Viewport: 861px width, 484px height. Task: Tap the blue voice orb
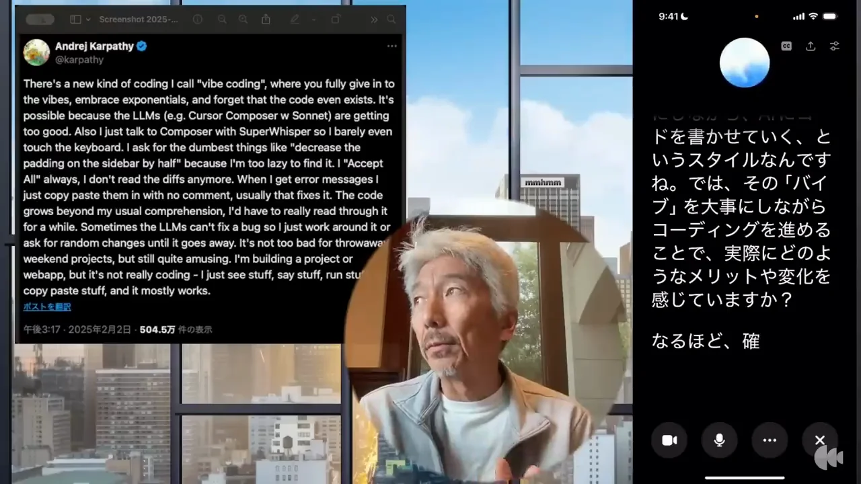click(745, 63)
